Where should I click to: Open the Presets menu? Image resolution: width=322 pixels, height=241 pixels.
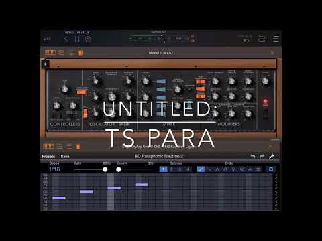(x=48, y=157)
